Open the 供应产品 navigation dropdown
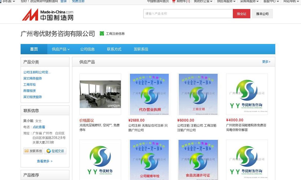 [61, 49]
